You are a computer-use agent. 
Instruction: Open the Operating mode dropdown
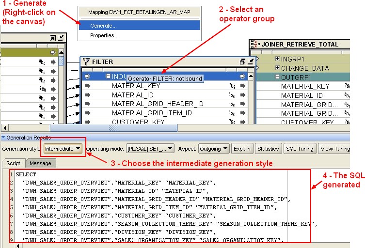pyautogui.click(x=149, y=149)
